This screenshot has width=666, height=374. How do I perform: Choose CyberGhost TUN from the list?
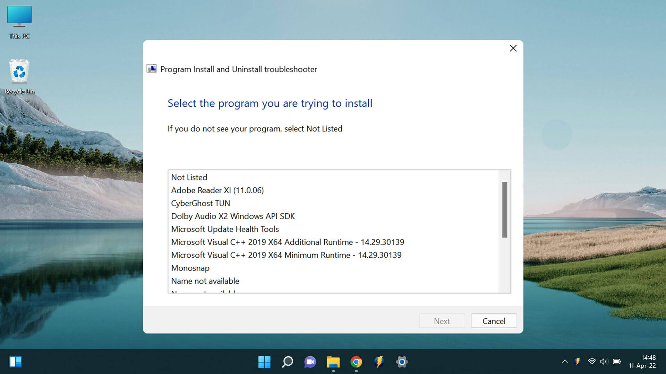200,203
